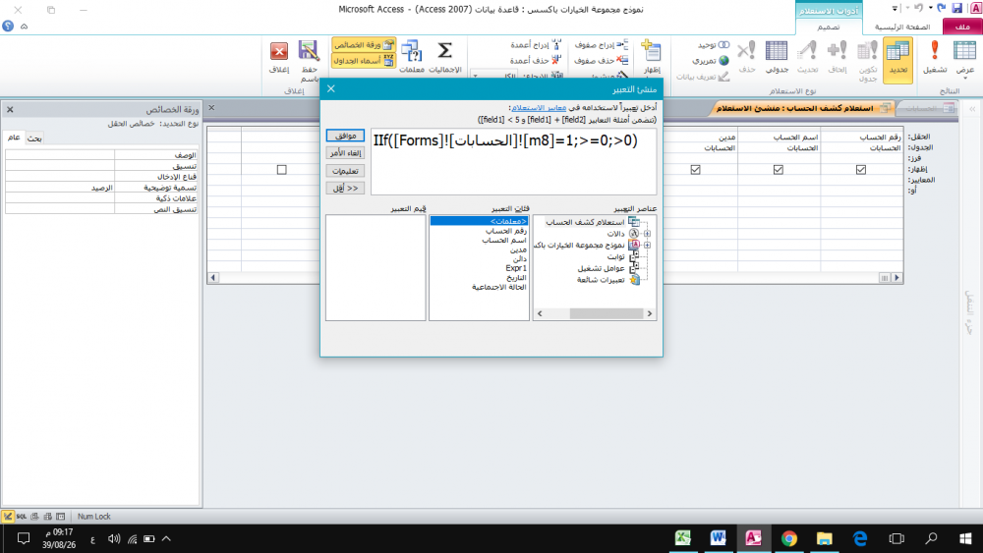Click the red Close (إغلاق) ribbon icon
983x553 pixels.
279,58
